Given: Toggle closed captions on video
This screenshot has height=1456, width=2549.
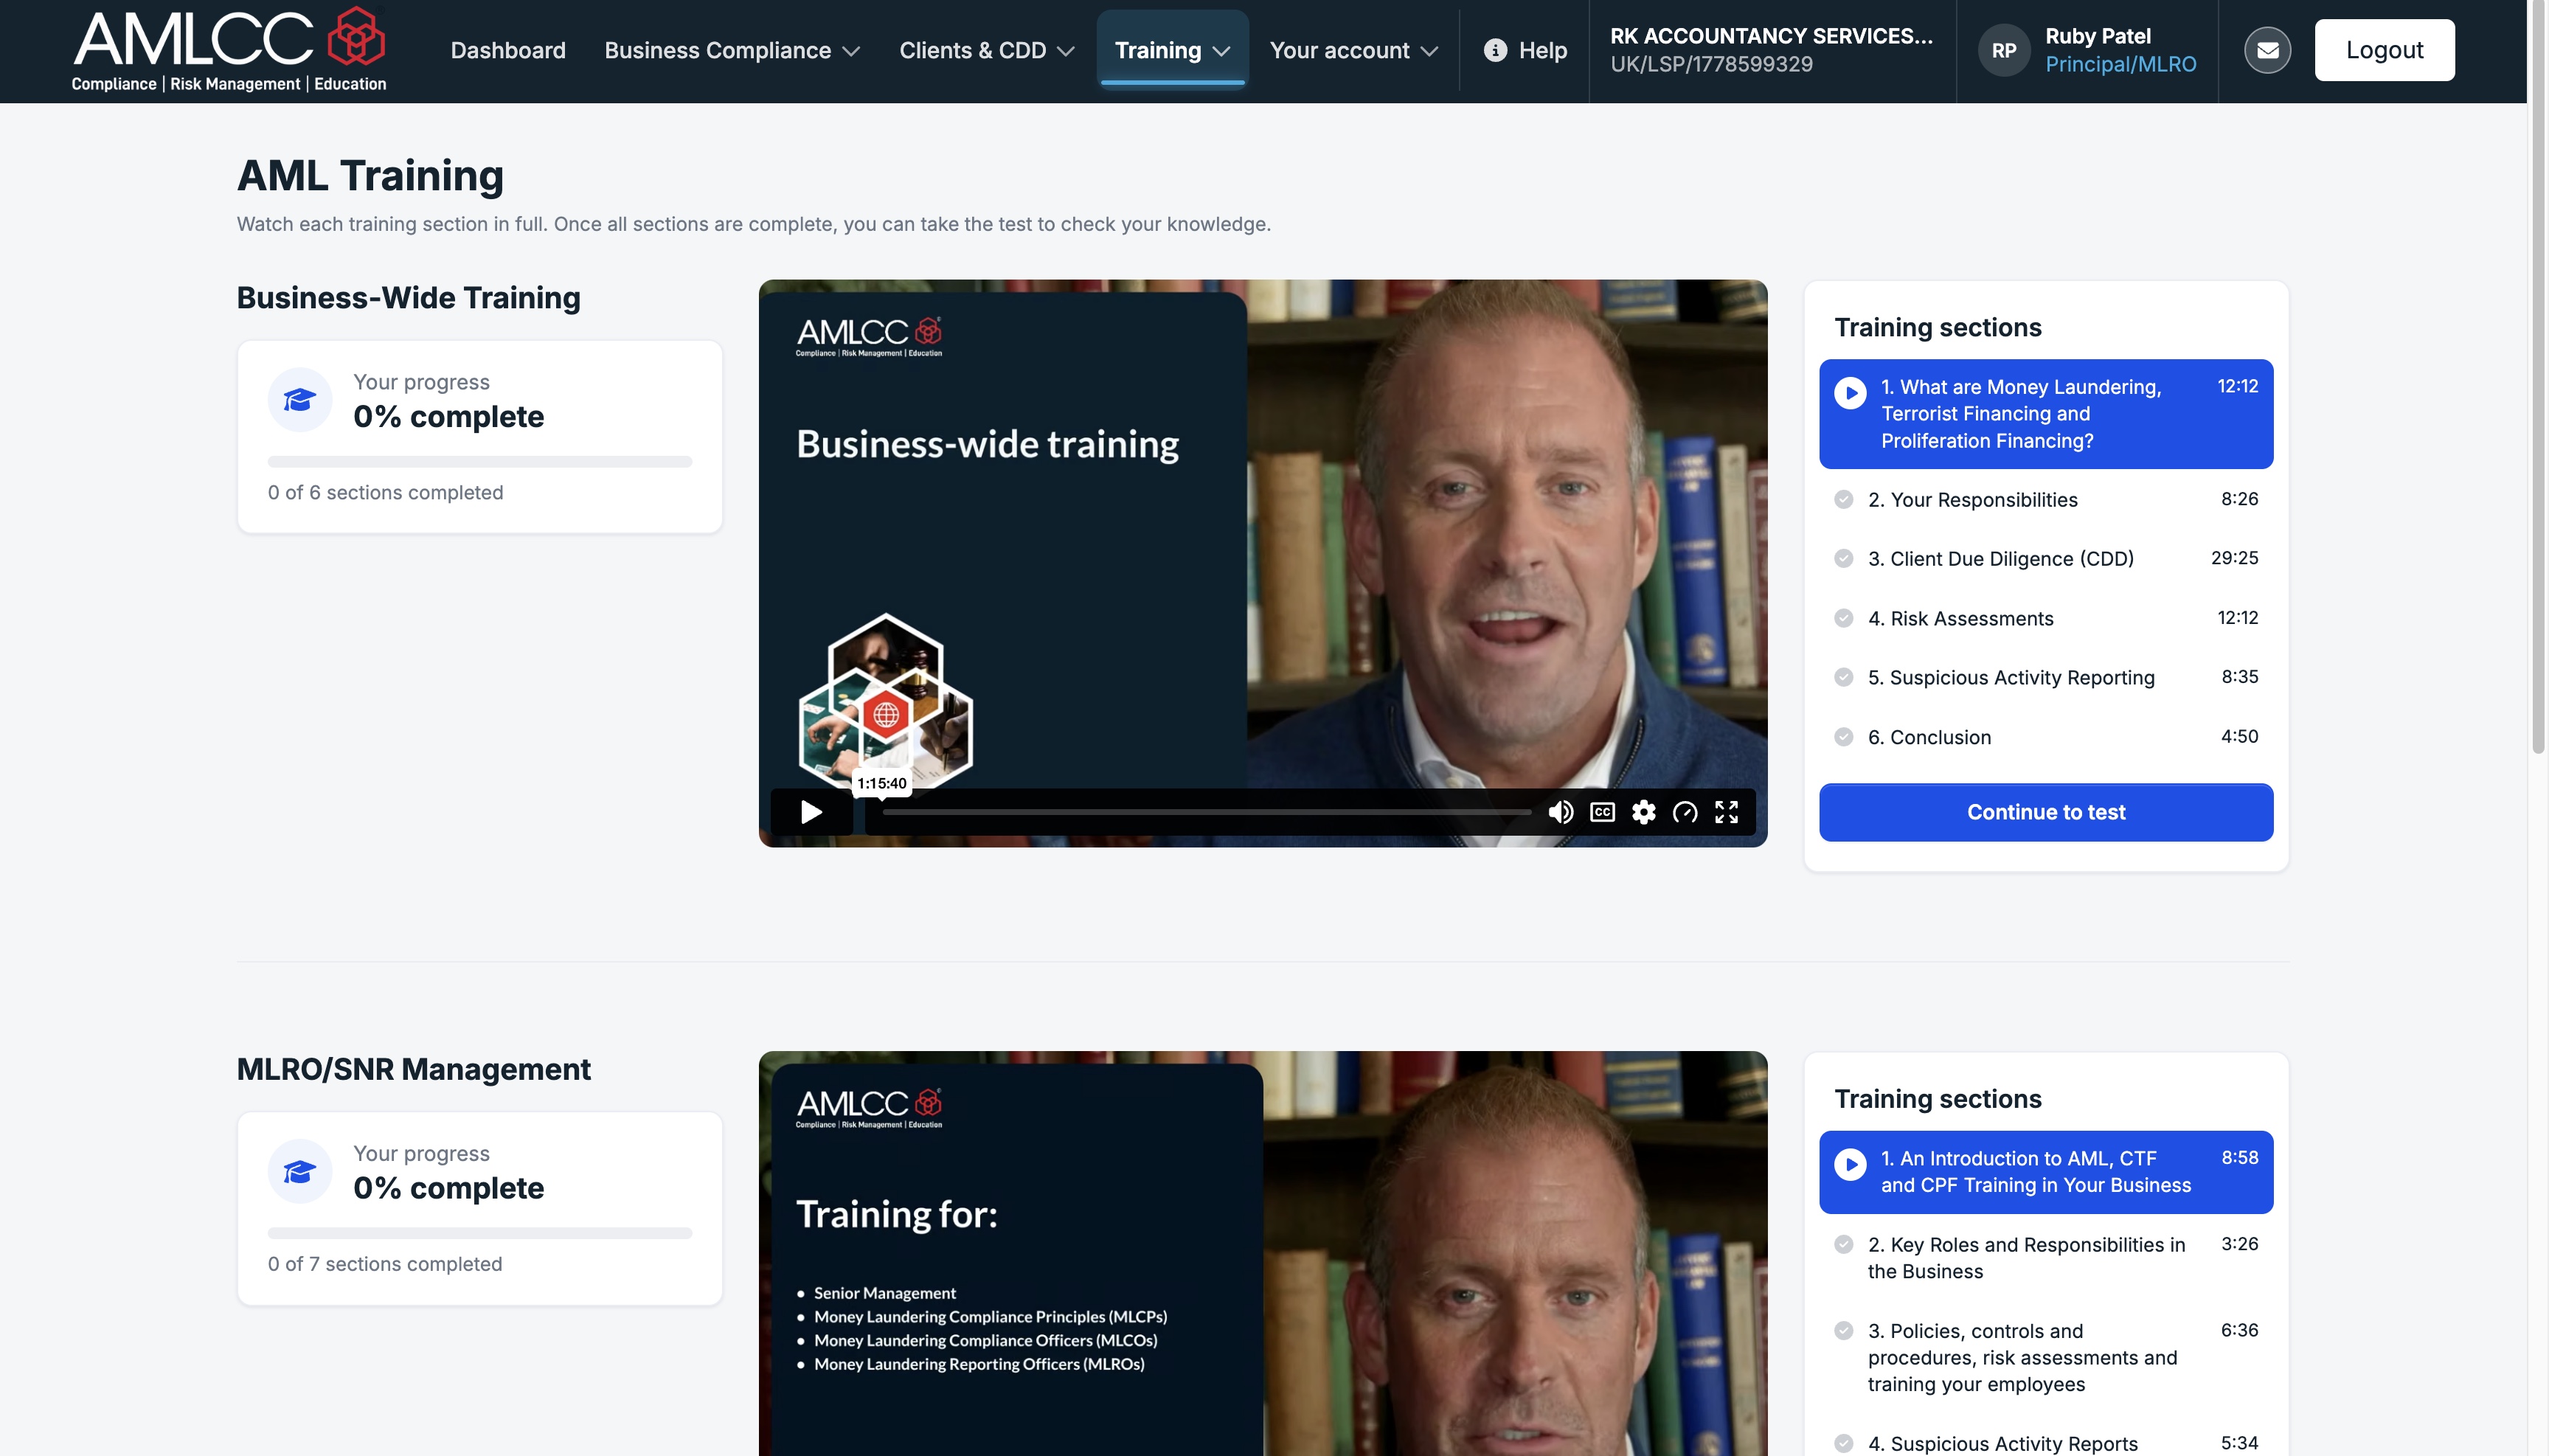Looking at the screenshot, I should [1602, 812].
